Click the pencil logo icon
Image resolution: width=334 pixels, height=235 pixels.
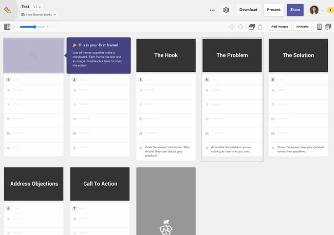[7, 10]
